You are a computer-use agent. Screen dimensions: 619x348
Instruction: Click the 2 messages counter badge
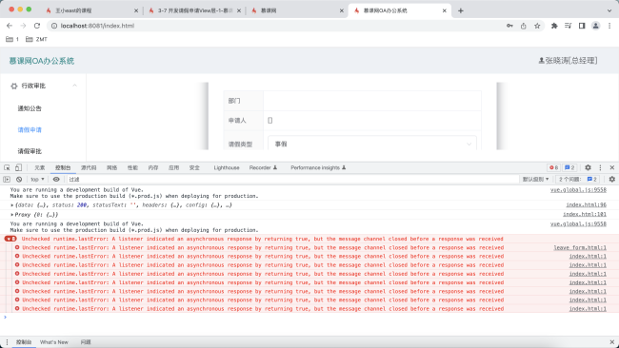[x=569, y=167]
